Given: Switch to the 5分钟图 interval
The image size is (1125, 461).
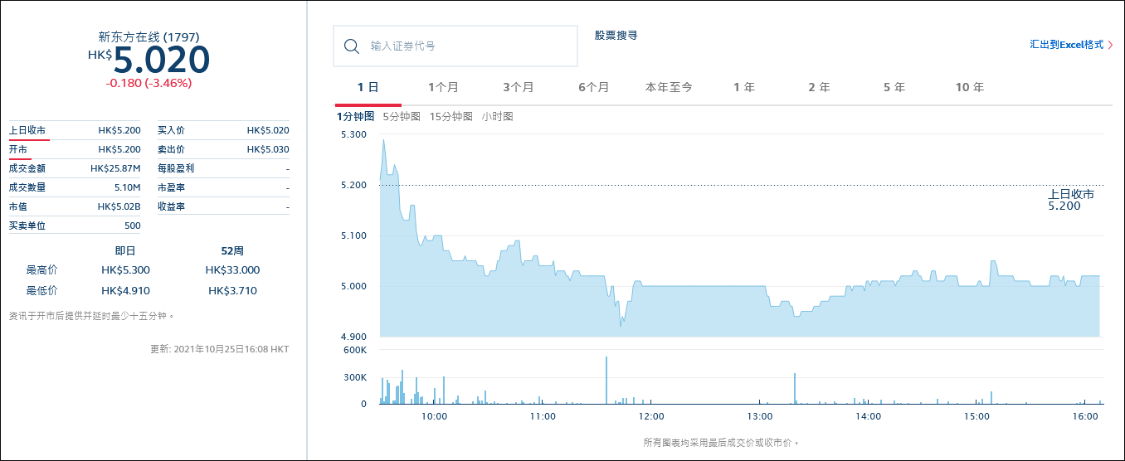Looking at the screenshot, I should 402,116.
